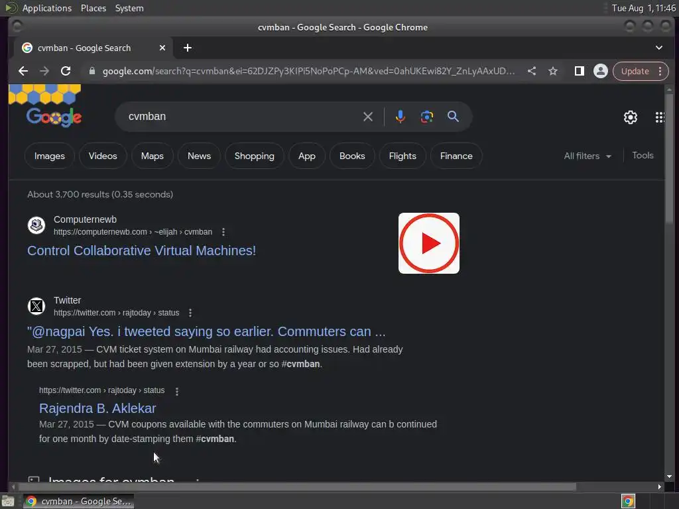Image resolution: width=679 pixels, height=509 pixels.
Task: Submit search with the magnifying glass icon
Action: point(453,117)
